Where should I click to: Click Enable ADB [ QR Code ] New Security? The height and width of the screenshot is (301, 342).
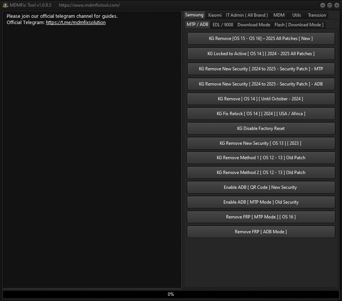tap(261, 187)
